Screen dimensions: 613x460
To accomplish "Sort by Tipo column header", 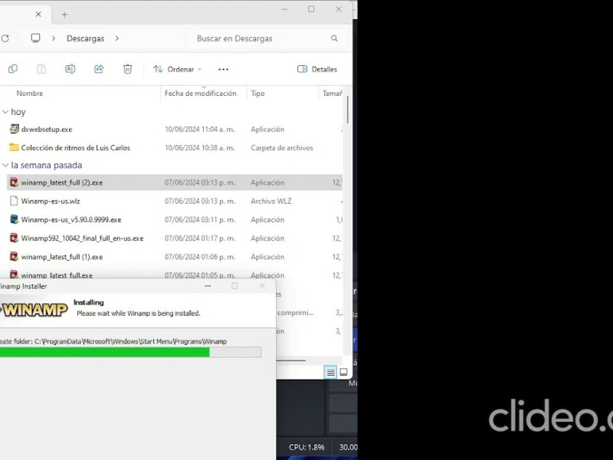I will click(257, 93).
